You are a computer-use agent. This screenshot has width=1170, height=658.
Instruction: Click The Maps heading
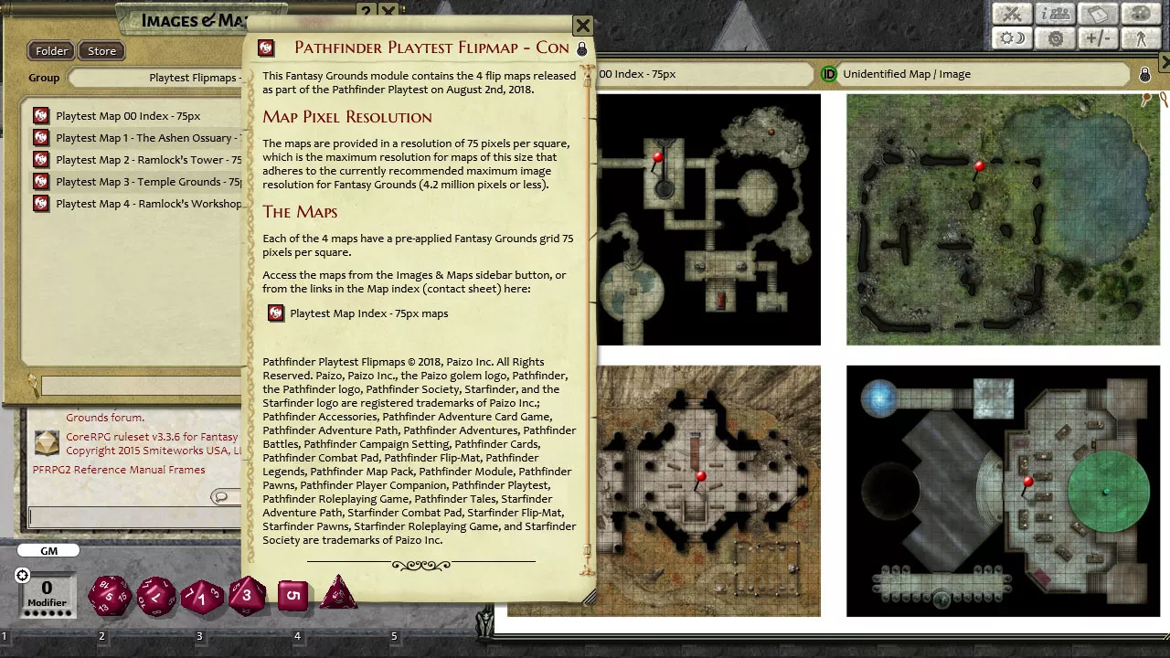pos(300,212)
